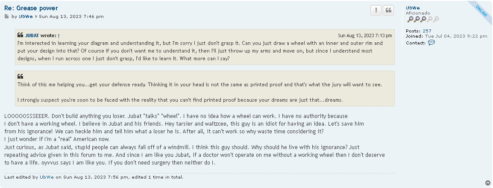Click the up arrow beside JUBAT wrote

(x=59, y=36)
